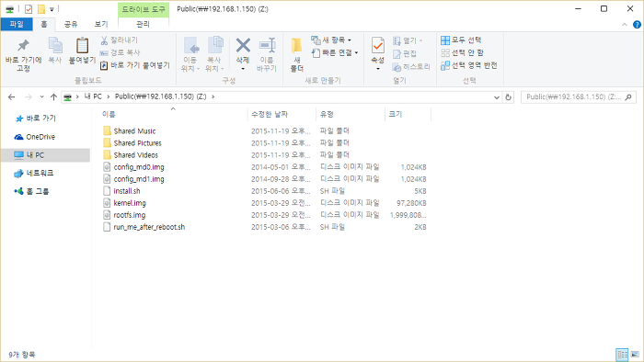The width and height of the screenshot is (644, 362).
Task: Open the Move to (이동 위치) dropdown
Action: [191, 69]
